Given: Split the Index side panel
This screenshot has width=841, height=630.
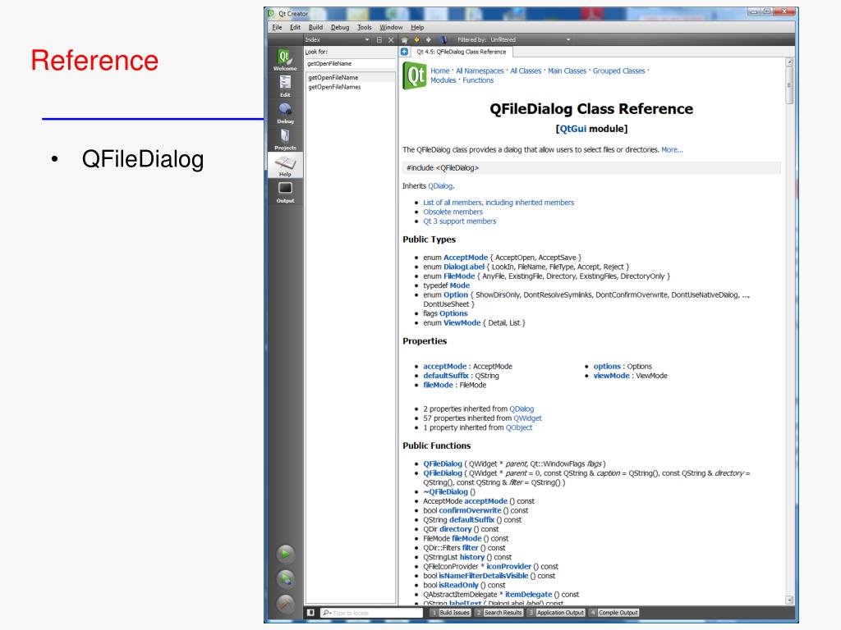Looking at the screenshot, I should [379, 39].
